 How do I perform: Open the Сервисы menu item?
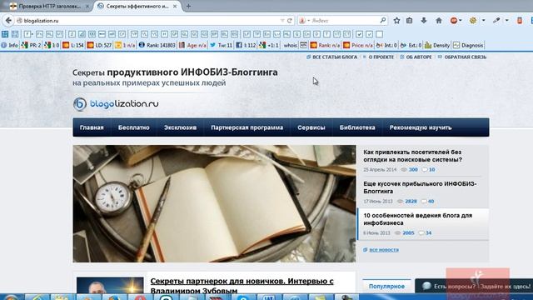[311, 127]
